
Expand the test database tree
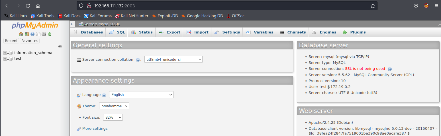(5, 59)
